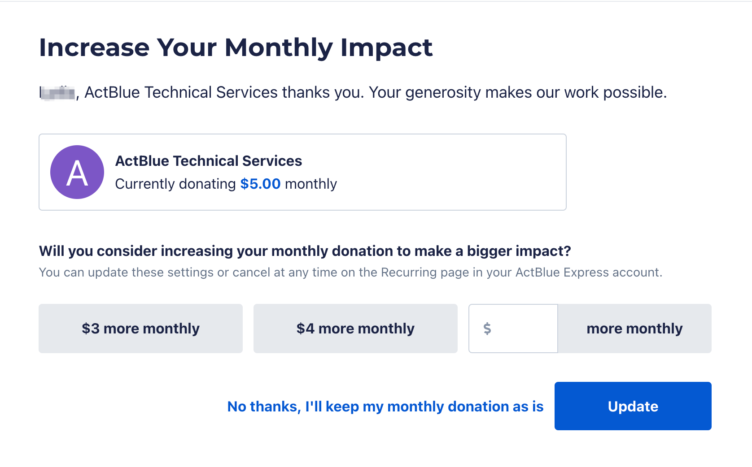Click the blue Update button
Image resolution: width=752 pixels, height=467 pixels.
coord(633,406)
